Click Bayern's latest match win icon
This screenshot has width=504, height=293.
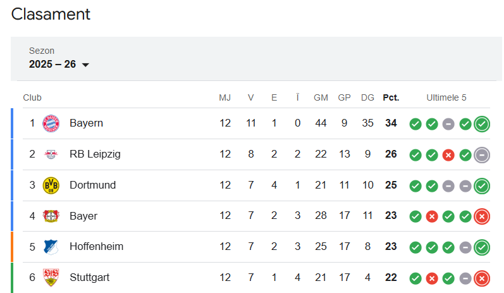point(482,124)
